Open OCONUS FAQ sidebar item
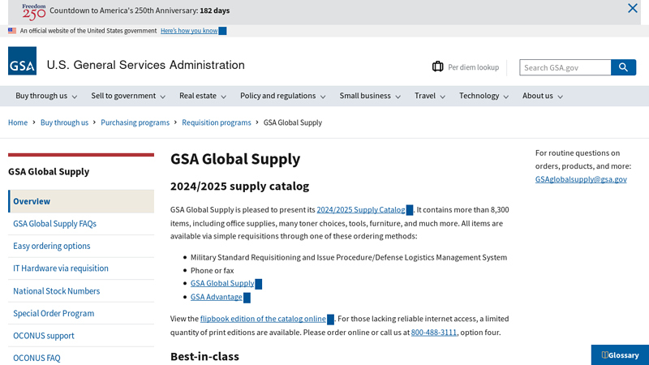Viewport: 649px width, 365px height. pos(81,358)
